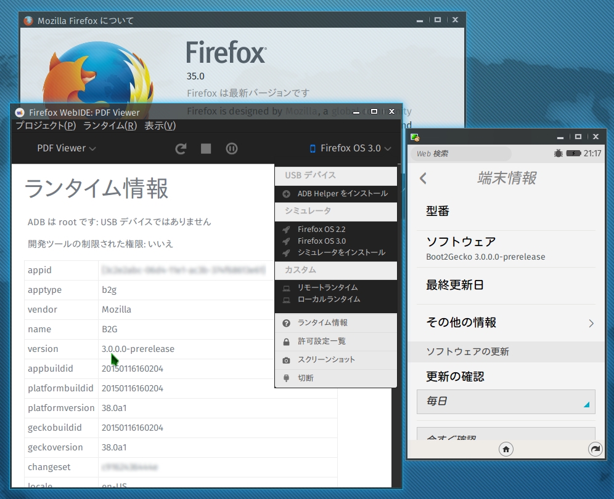Click the Mozilla link in About Firefox

point(301,111)
